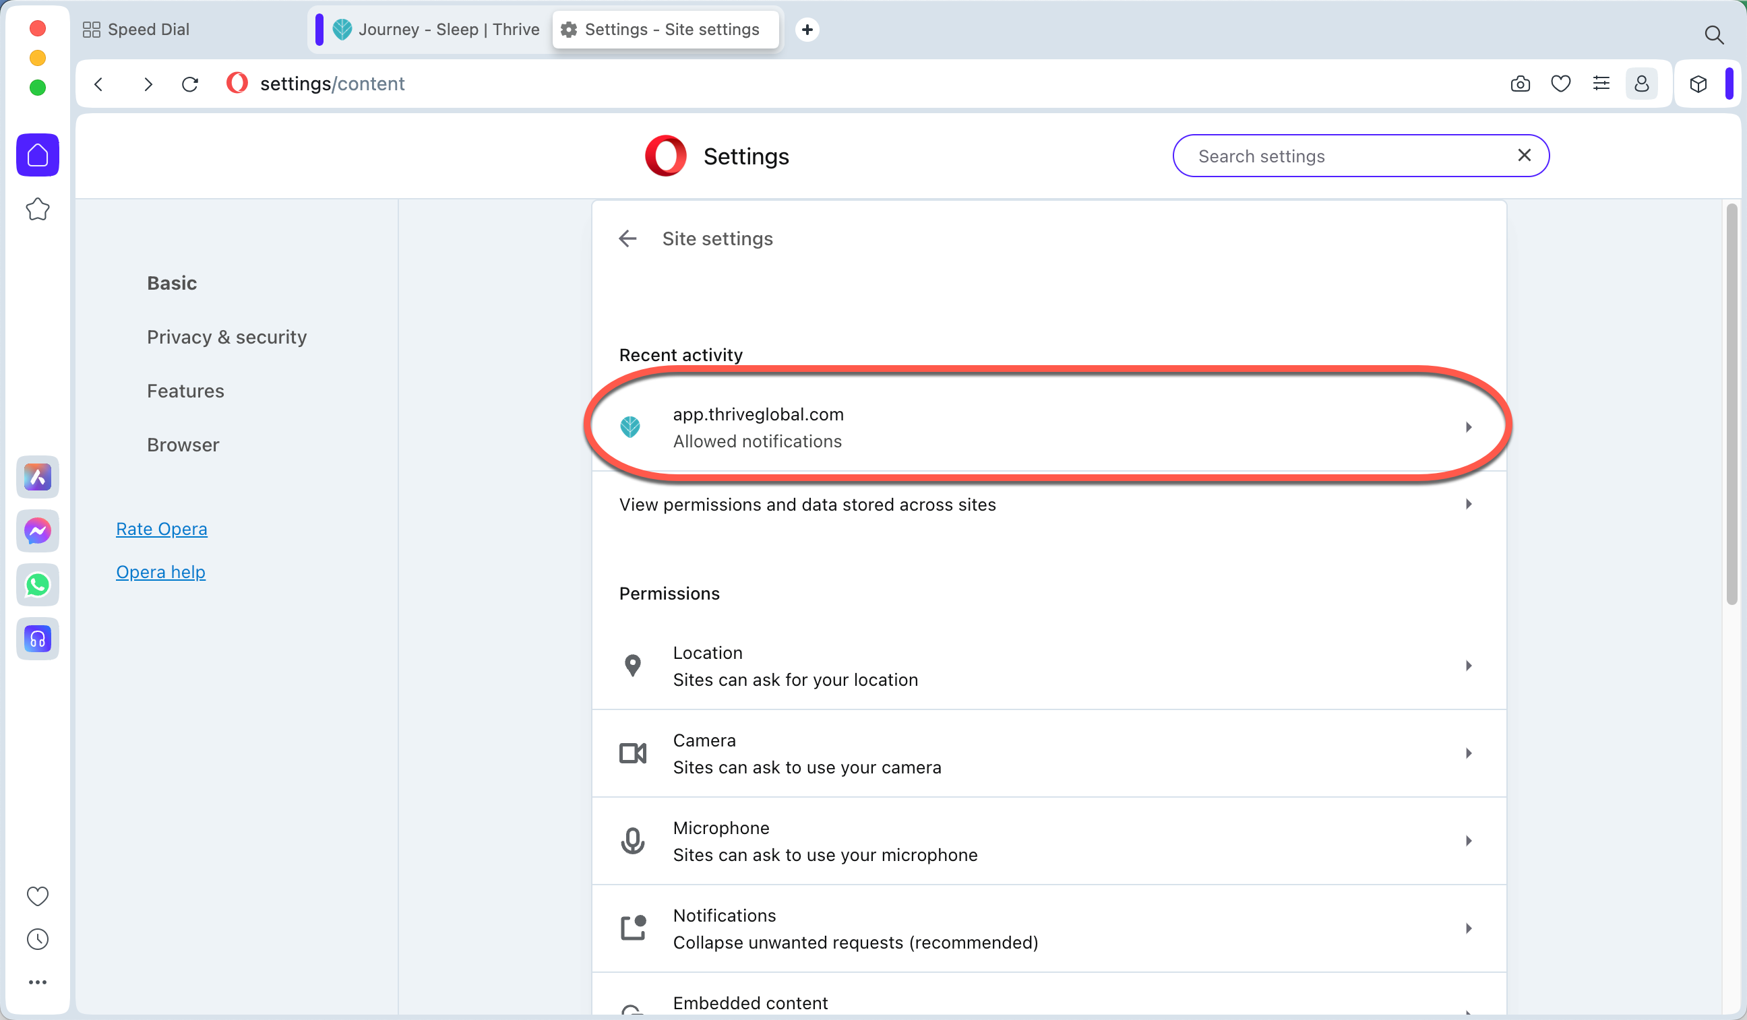Expand app.thriveglobal.com recent activity entry

tap(1049, 428)
